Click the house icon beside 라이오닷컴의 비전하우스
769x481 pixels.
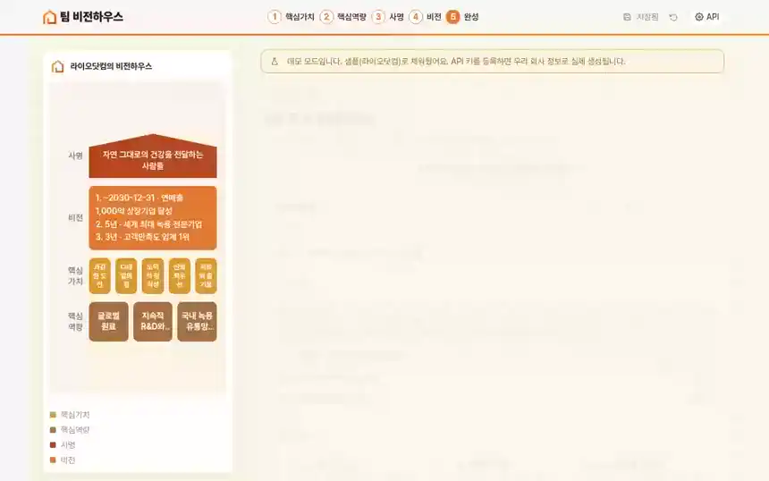(x=58, y=66)
